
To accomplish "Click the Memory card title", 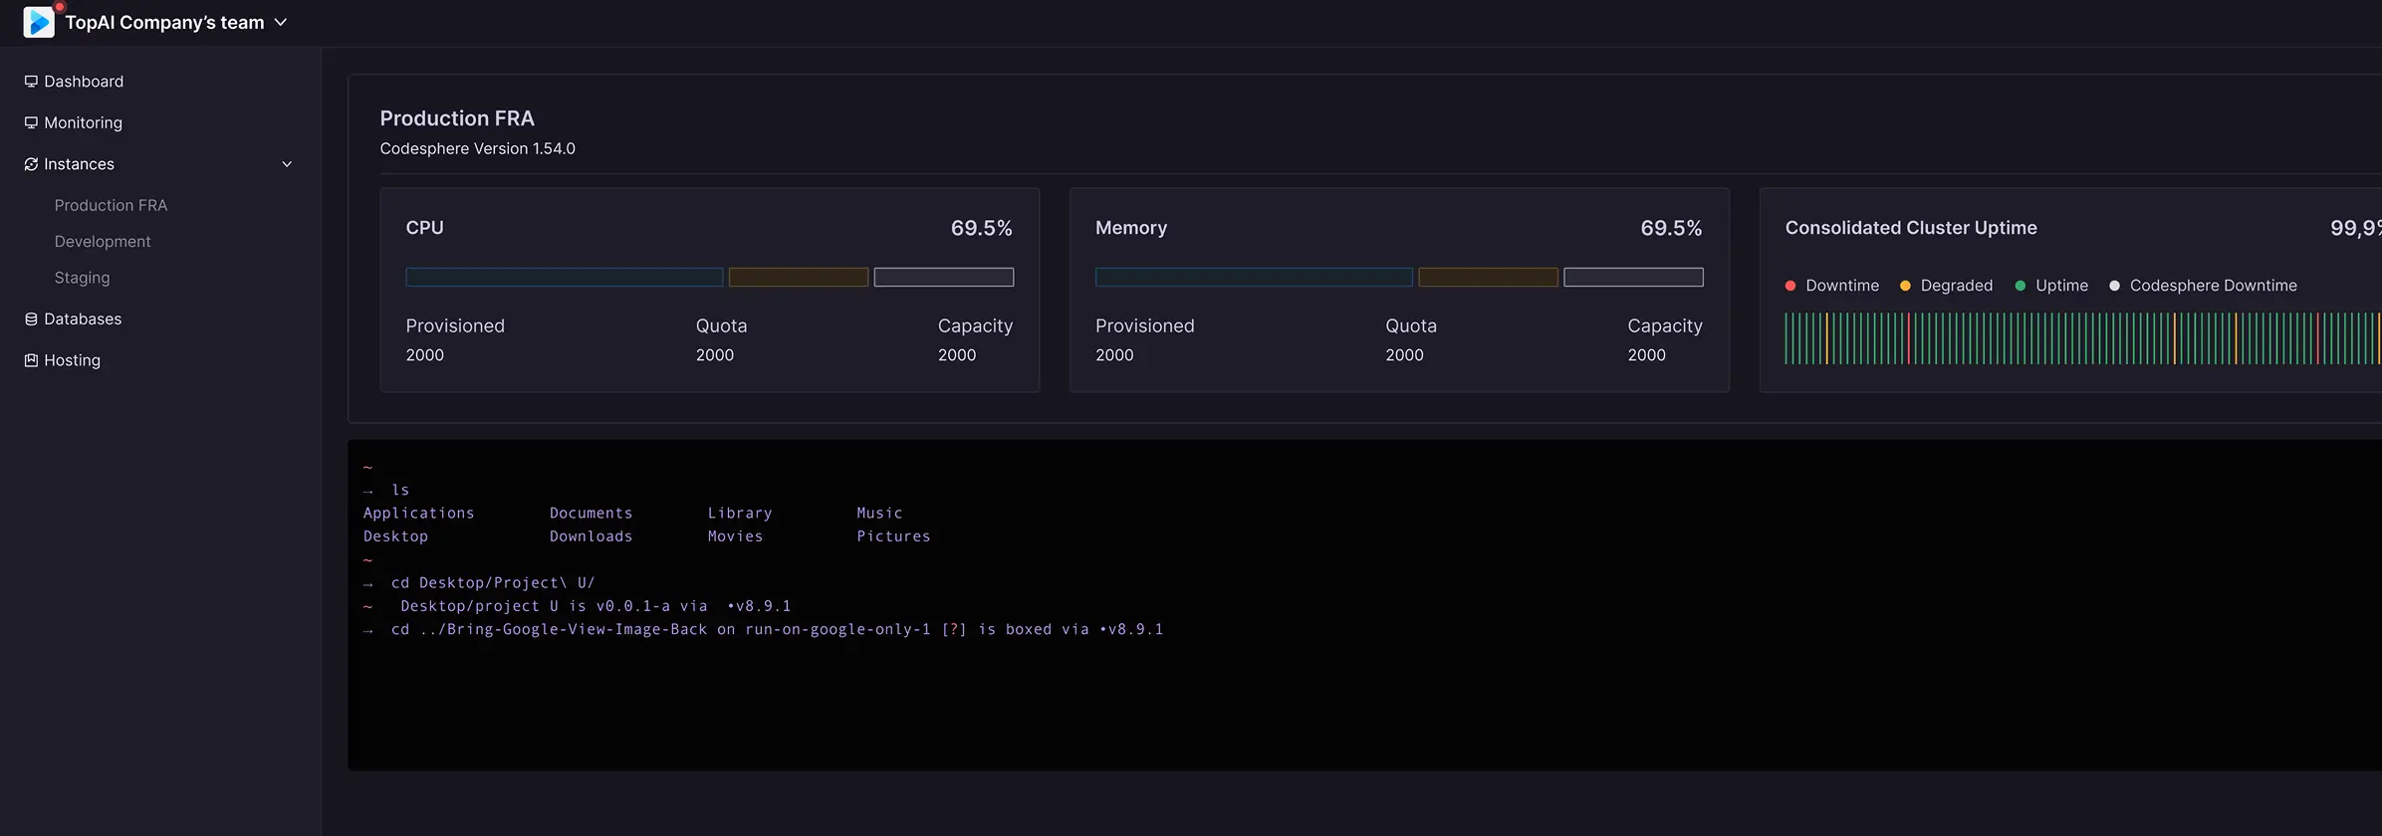I will click(x=1131, y=228).
